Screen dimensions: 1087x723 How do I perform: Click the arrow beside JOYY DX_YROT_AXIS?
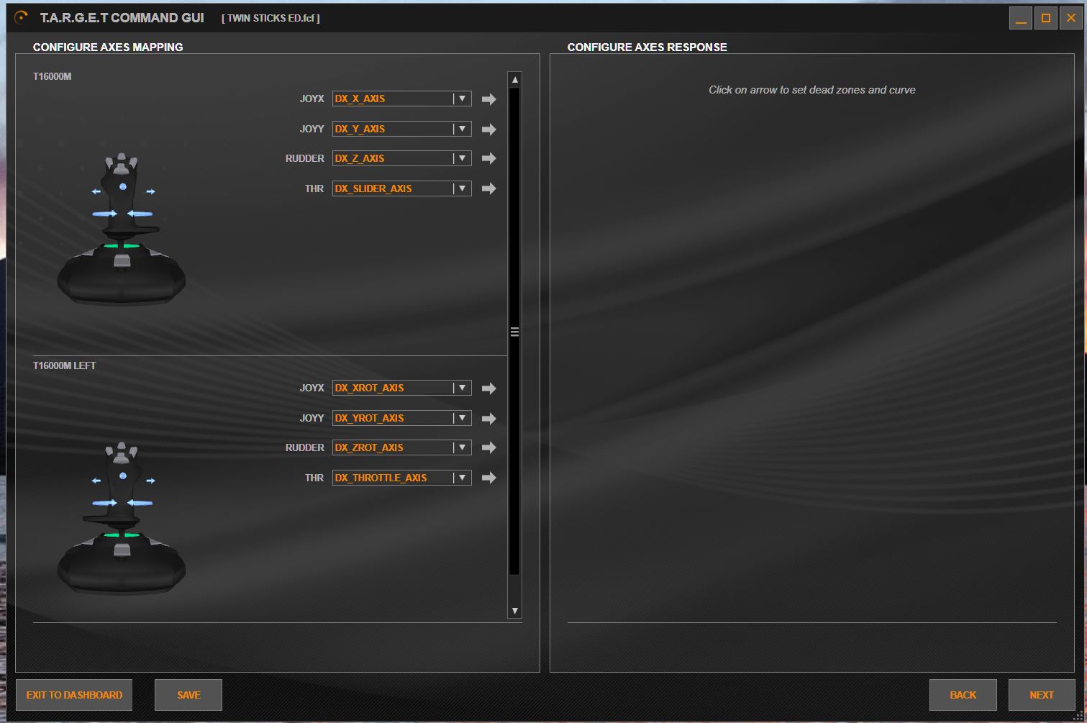pyautogui.click(x=489, y=419)
